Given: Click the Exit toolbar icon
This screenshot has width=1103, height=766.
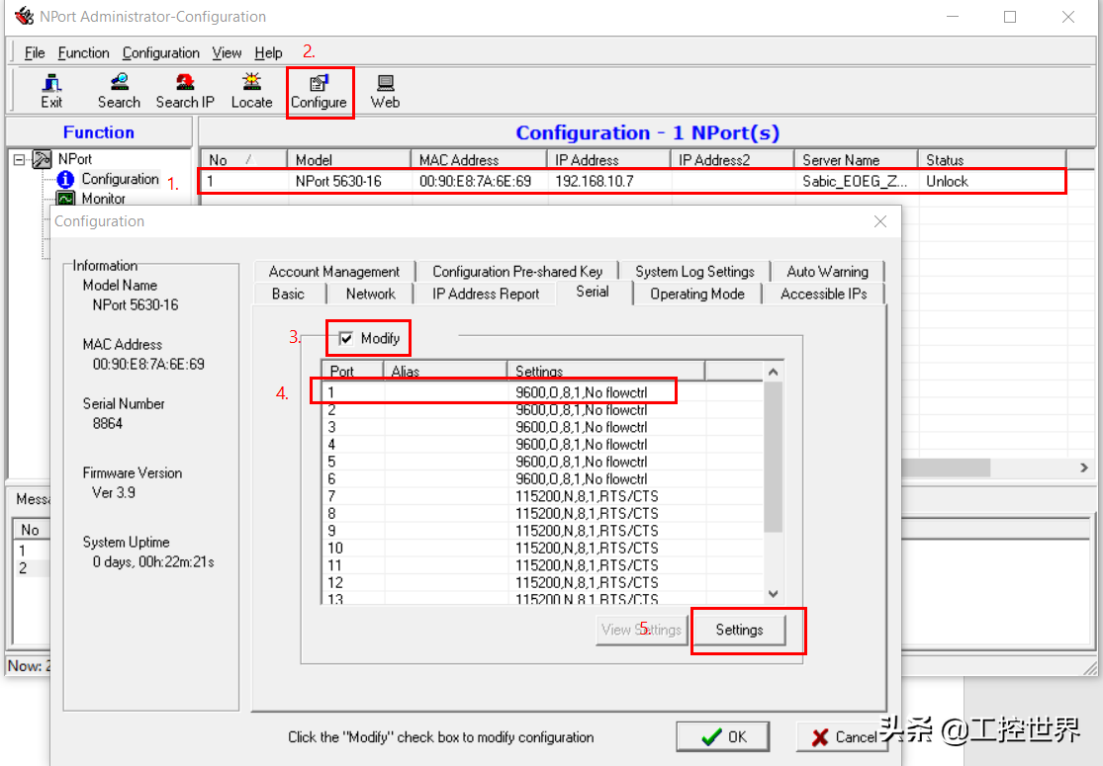Looking at the screenshot, I should point(51,91).
